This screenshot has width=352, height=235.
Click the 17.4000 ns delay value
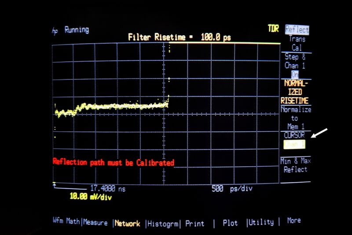[107, 188]
